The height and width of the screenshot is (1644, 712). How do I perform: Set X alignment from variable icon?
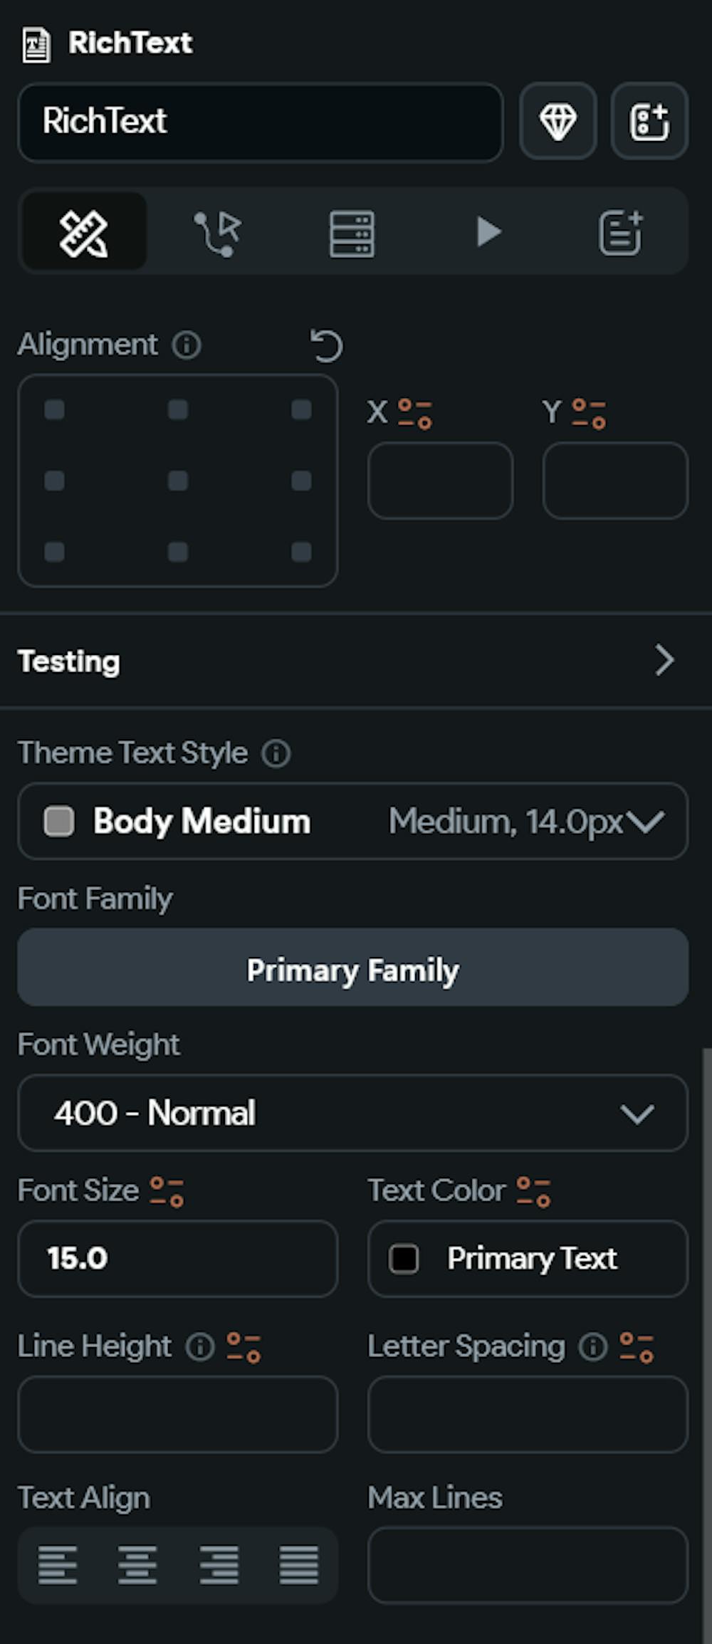(x=415, y=414)
